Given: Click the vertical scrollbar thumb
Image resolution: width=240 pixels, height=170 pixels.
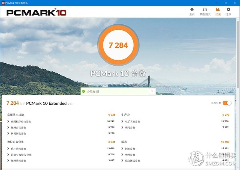Looking at the screenshot, I should tap(238, 55).
